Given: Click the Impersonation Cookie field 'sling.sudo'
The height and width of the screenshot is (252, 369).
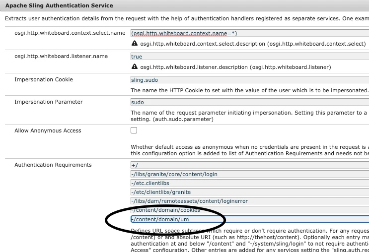Looking at the screenshot, I should (250, 80).
